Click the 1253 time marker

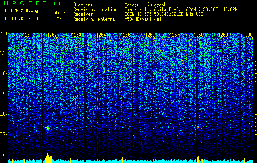(x=76, y=35)
